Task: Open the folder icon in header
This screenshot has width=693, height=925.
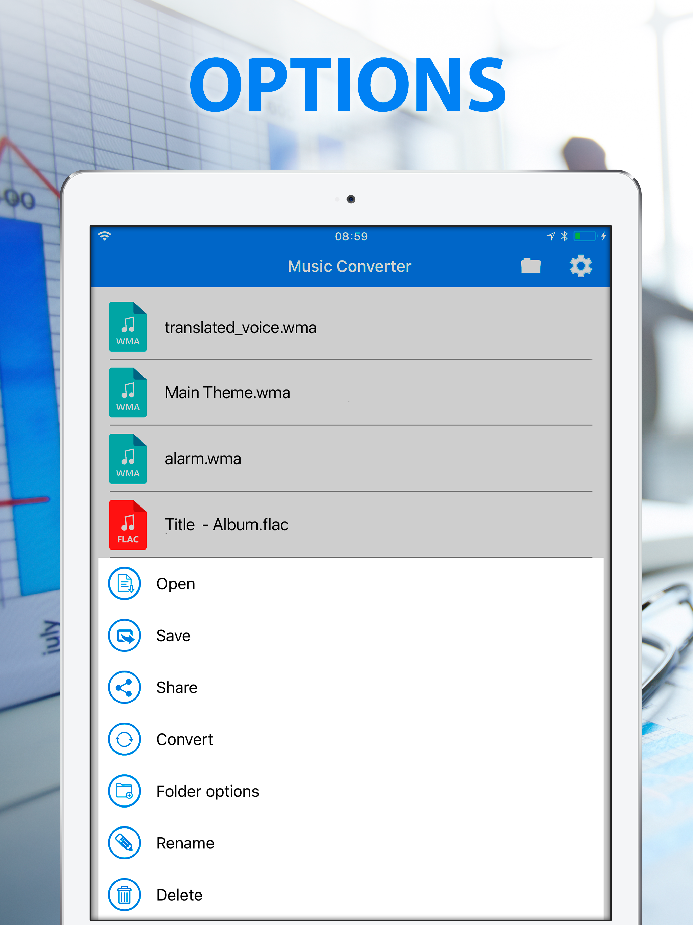Action: point(531,266)
